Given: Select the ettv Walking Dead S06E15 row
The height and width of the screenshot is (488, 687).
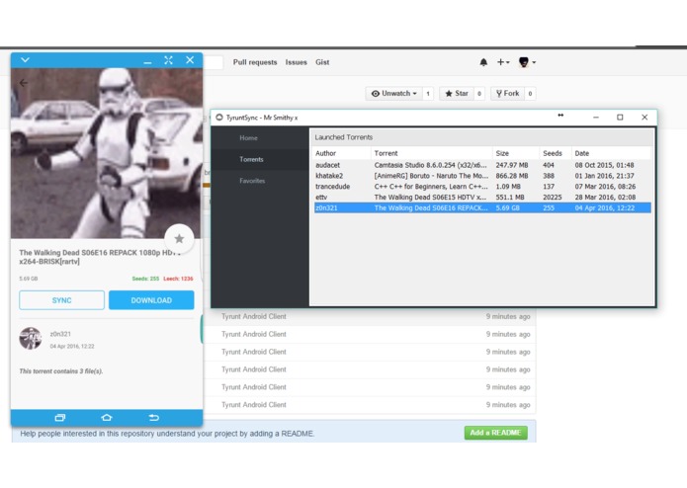Looking at the screenshot, I should (x=482, y=197).
